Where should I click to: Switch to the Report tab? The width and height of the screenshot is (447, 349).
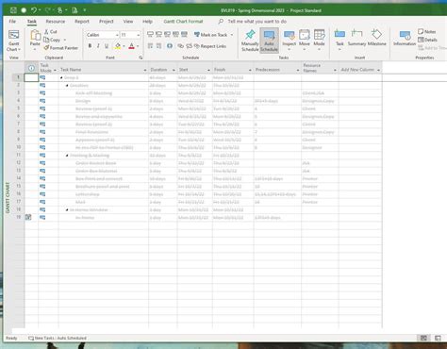click(x=82, y=22)
